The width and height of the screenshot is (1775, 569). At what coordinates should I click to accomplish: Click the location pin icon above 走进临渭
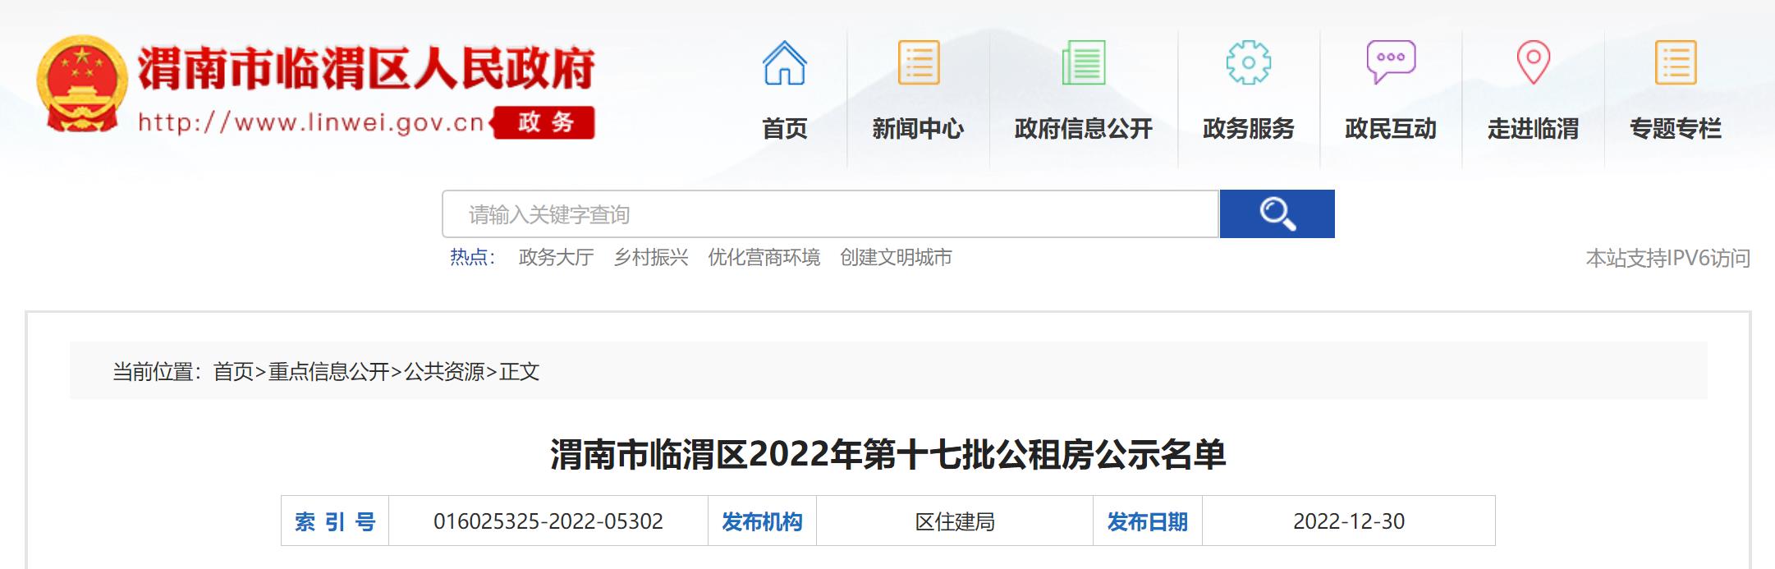[x=1533, y=62]
